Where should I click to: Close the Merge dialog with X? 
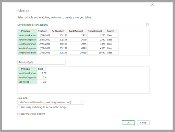coord(152,5)
